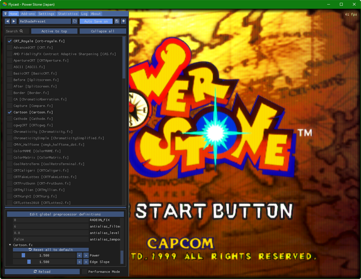Open the ReShade overlay dropdown menu arrow

6,14
